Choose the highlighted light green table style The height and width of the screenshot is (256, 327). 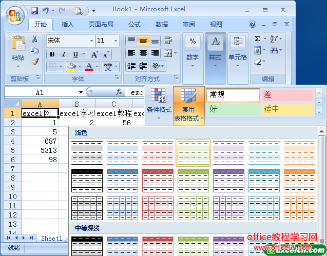[x=193, y=152]
